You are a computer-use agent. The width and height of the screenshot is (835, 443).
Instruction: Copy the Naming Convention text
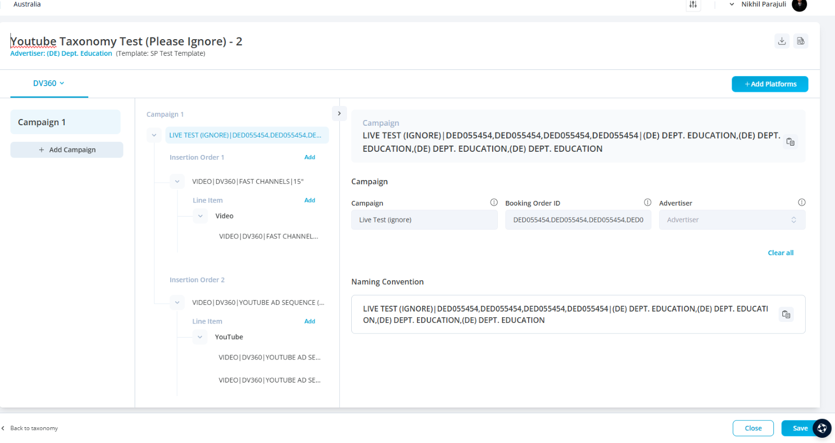tap(786, 314)
